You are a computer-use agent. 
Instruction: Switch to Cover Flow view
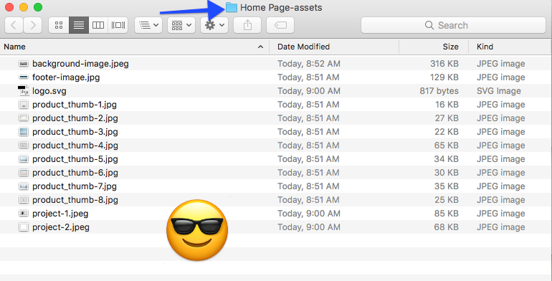118,25
